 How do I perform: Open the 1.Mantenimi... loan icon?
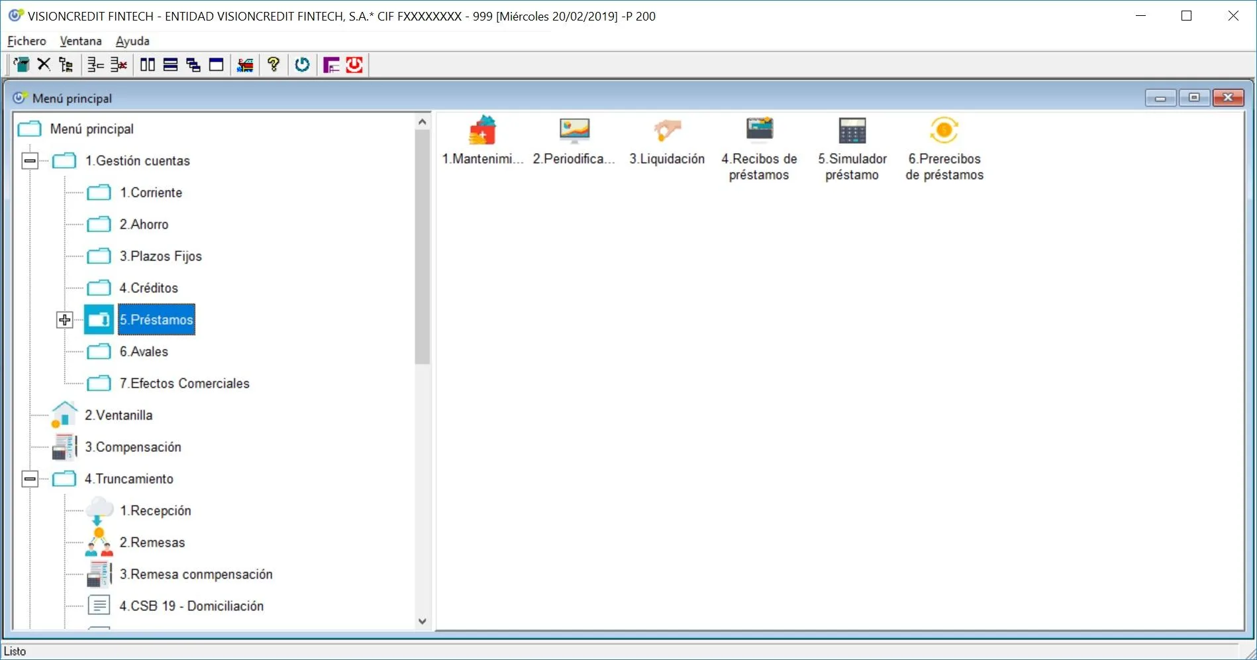482,131
